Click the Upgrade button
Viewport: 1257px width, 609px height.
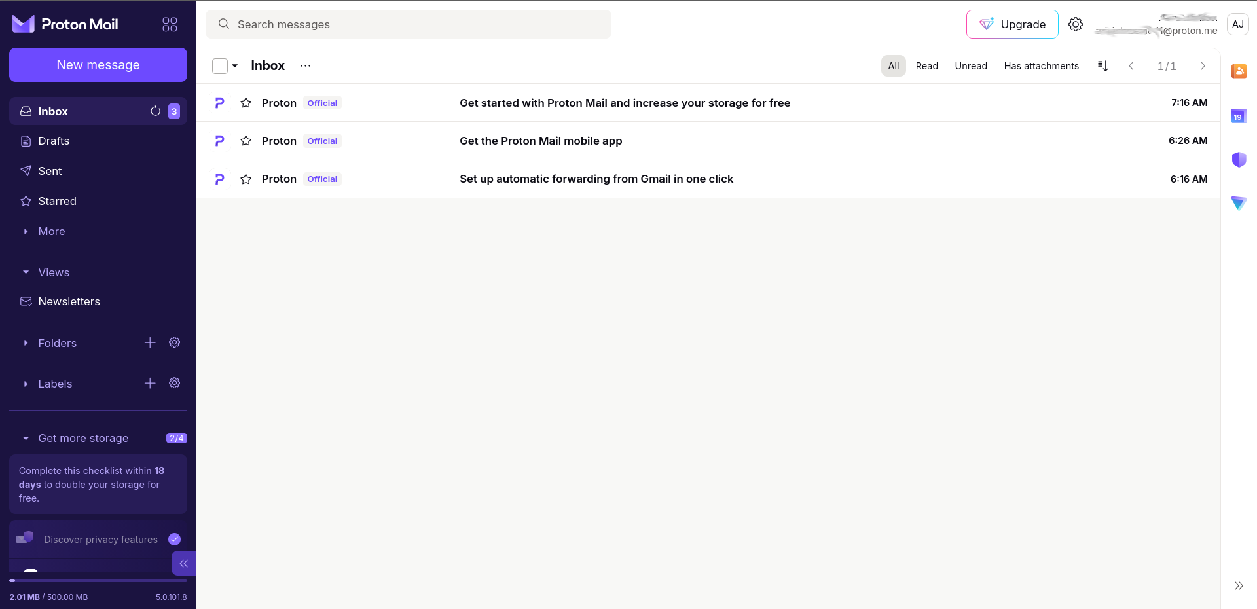point(1012,24)
